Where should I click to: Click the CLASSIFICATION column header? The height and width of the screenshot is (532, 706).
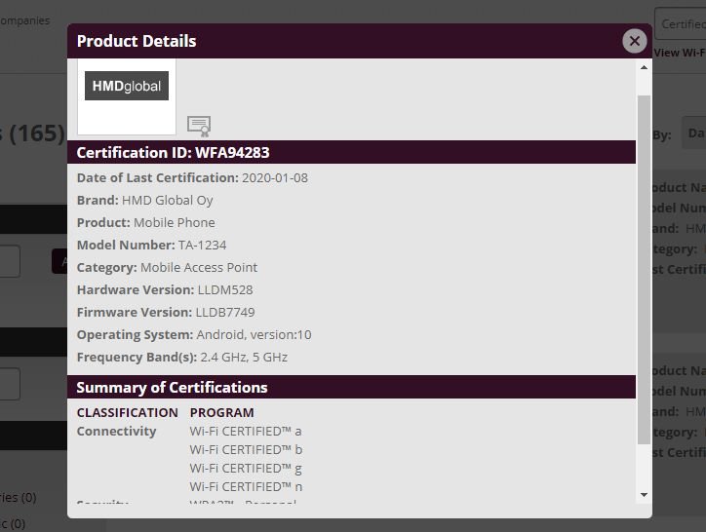(x=128, y=413)
